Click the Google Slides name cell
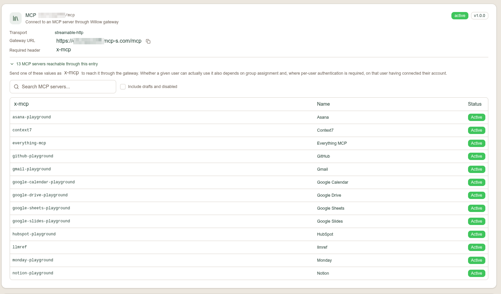This screenshot has width=501, height=294. 330,221
